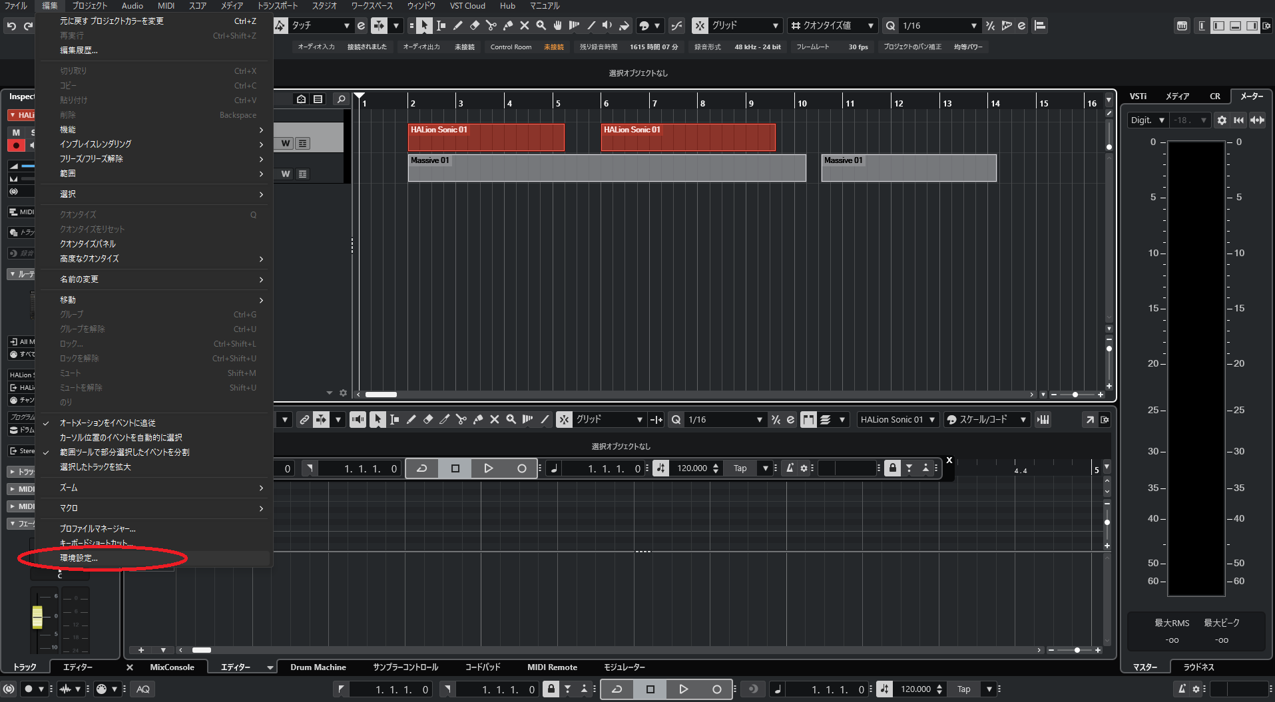The width and height of the screenshot is (1275, 702).
Task: Toggle 範囲ツールで部分選択したイベントを分割 menu option
Action: (154, 452)
